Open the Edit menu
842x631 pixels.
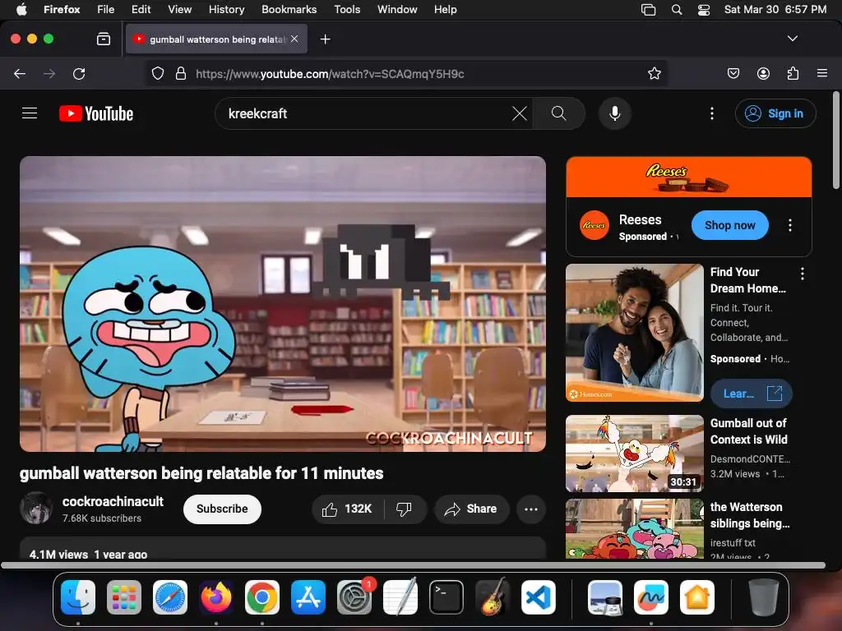click(x=141, y=9)
